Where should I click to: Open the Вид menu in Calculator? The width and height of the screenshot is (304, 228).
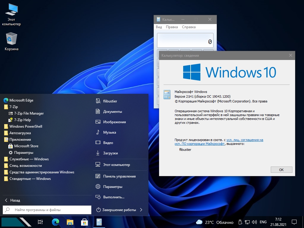coord(159,27)
